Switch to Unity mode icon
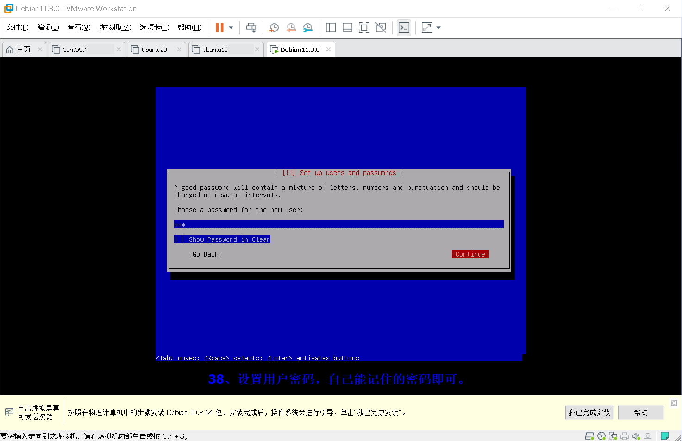The image size is (682, 441). (381, 28)
